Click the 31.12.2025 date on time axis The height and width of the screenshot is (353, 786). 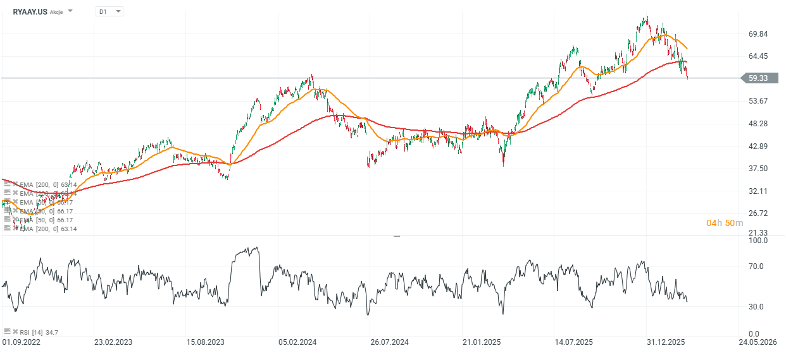point(666,342)
